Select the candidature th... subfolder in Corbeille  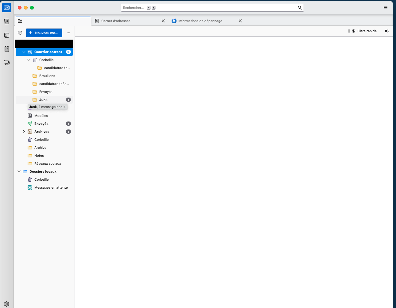pyautogui.click(x=44, y=68)
